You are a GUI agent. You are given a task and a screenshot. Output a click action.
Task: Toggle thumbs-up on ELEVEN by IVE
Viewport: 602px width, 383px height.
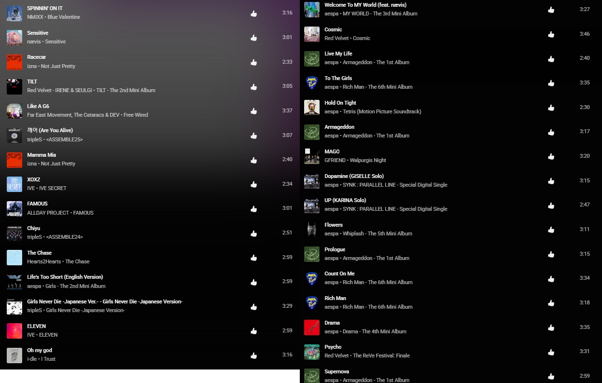coord(254,331)
